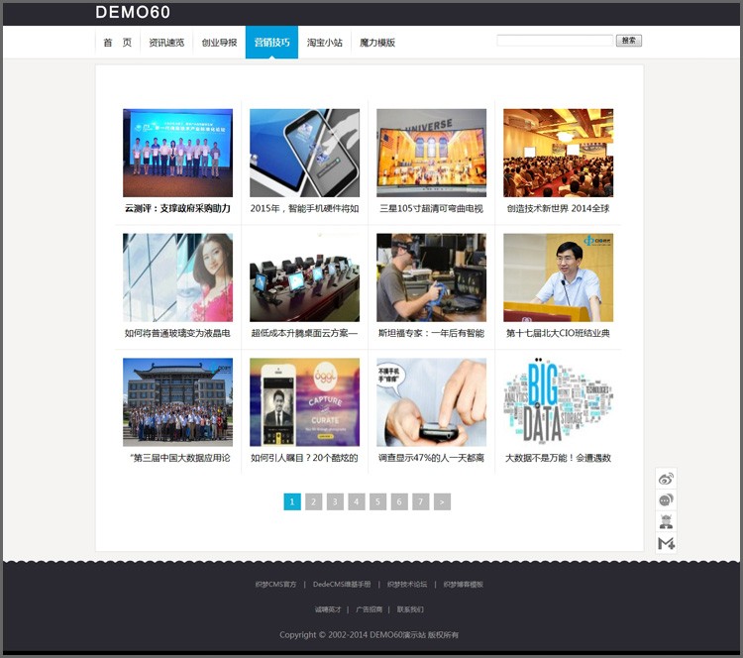Open the VR headset man thumbnail
743x658 pixels.
[431, 277]
